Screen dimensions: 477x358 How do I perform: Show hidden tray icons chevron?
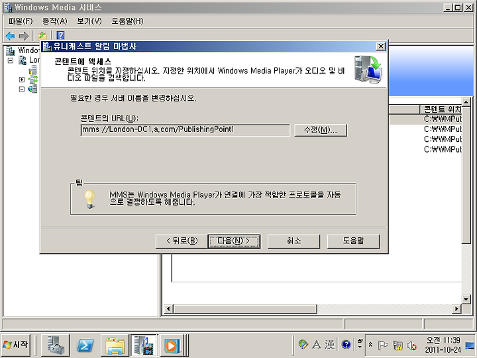coord(370,345)
